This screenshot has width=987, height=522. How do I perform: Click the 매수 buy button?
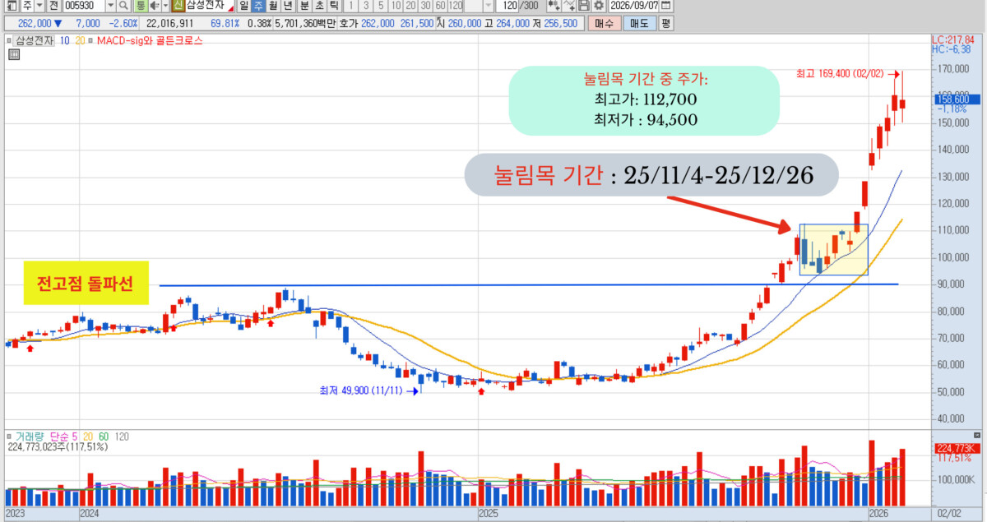point(604,23)
